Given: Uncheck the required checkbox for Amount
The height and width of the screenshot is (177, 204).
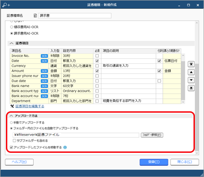Looking at the screenshot, I should 97,71.
